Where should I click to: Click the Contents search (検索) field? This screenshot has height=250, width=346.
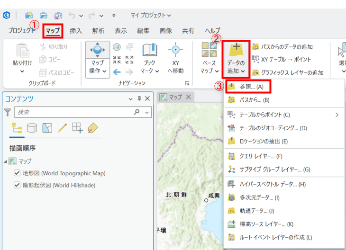point(75,112)
